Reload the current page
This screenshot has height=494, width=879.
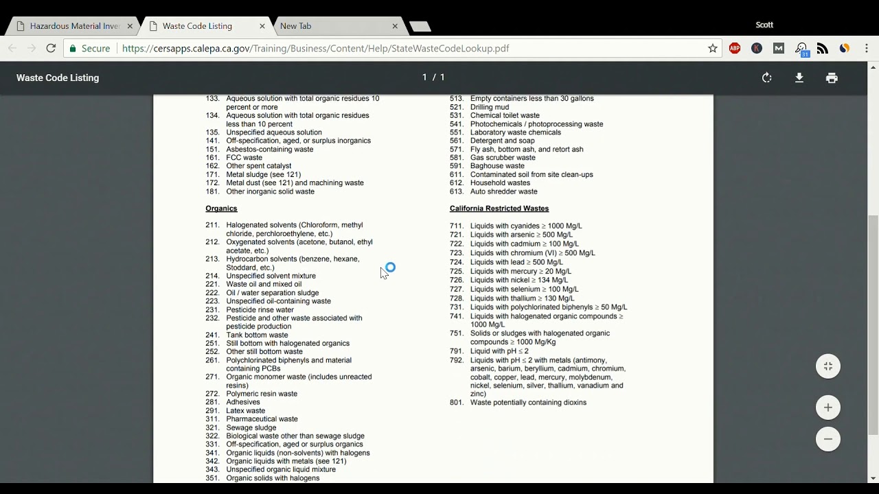[x=51, y=48]
